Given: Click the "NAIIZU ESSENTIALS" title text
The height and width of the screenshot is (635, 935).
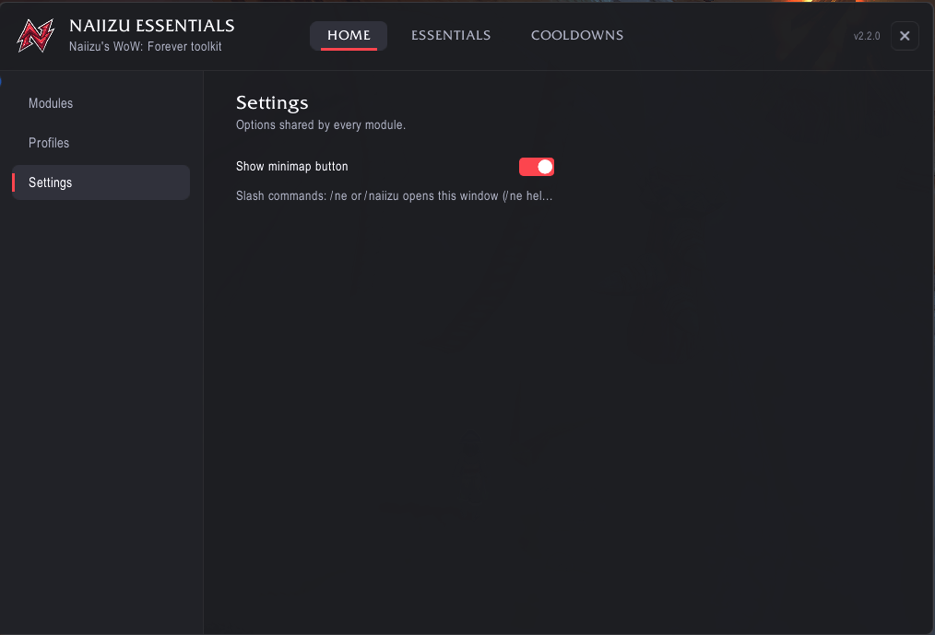Looking at the screenshot, I should pos(152,26).
